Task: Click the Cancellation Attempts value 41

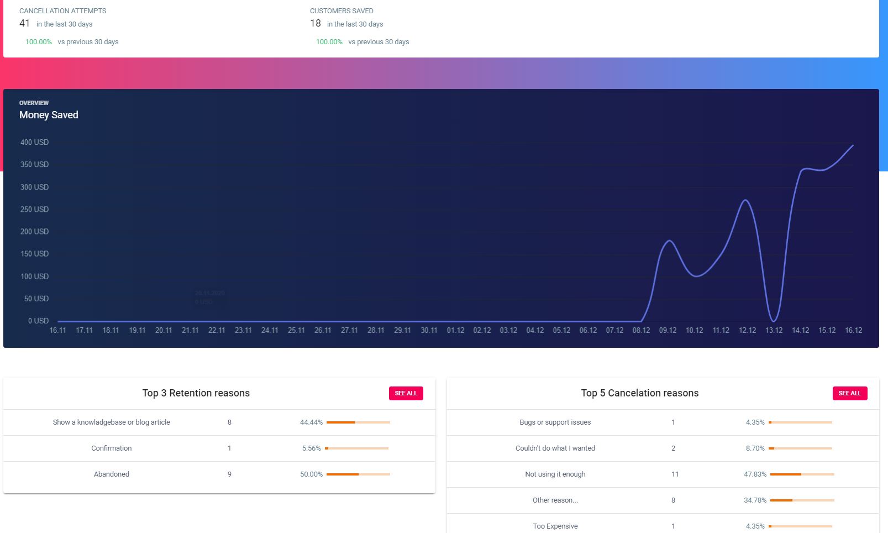Action: 24,23
